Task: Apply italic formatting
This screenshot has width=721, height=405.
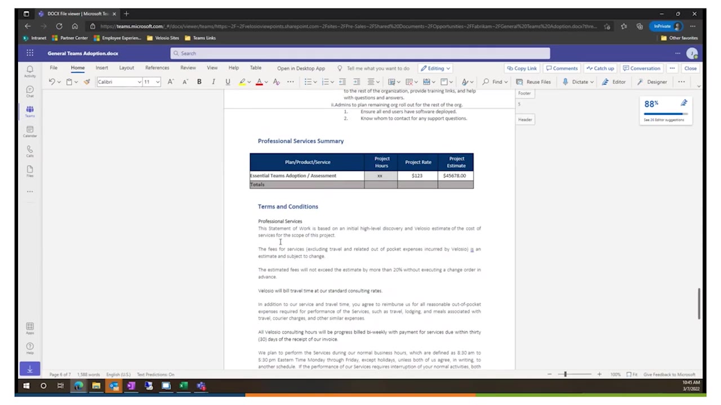Action: point(213,82)
